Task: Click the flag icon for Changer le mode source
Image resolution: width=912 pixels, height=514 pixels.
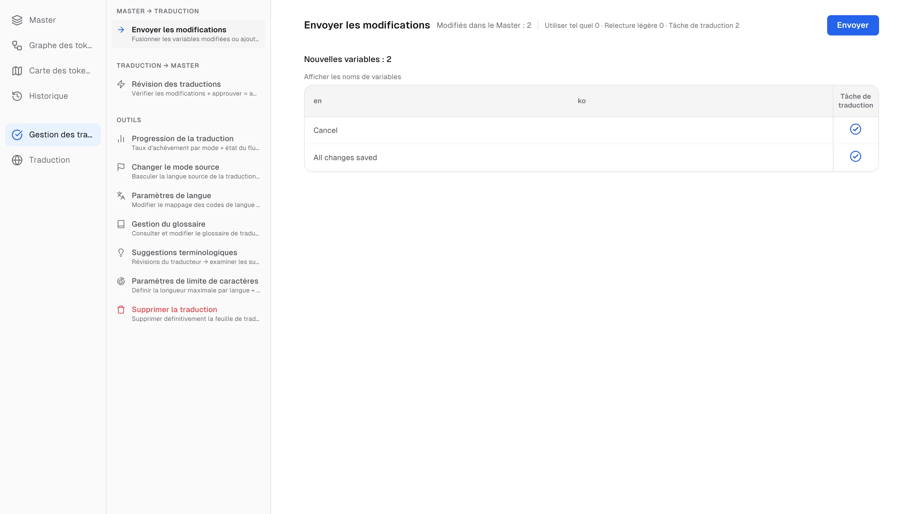Action: (121, 167)
